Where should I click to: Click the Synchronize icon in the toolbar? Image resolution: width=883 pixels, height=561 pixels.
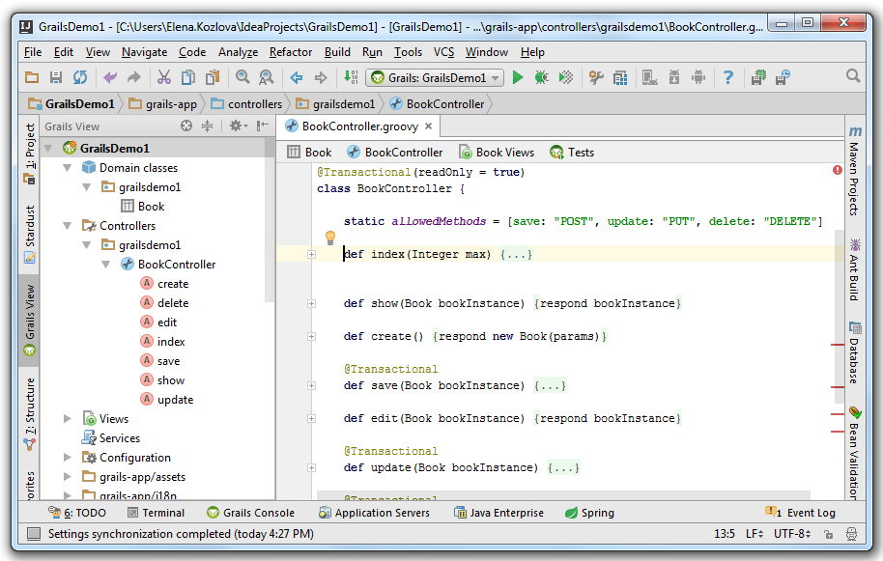tap(80, 77)
